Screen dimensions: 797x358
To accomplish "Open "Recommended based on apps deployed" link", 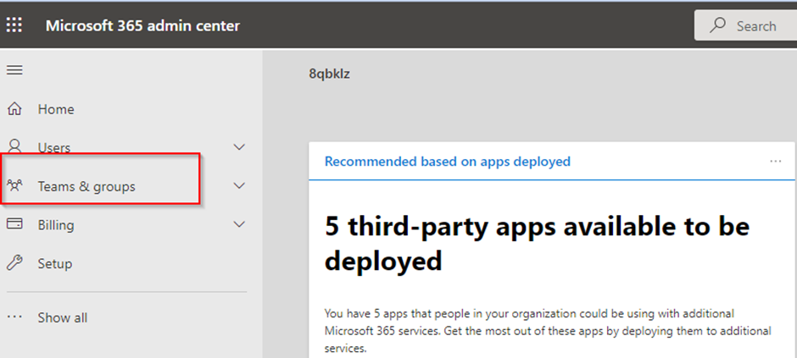I will click(x=447, y=161).
